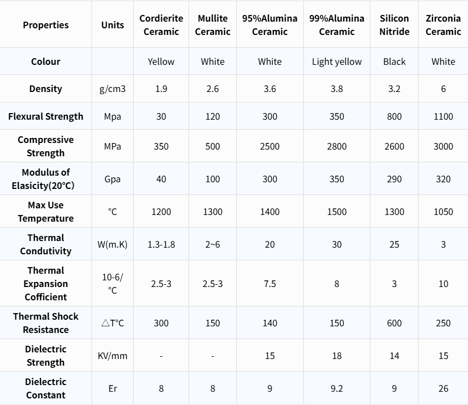Click the Max Use Temperature label
Screen dimensions: 468x405
pos(46,212)
